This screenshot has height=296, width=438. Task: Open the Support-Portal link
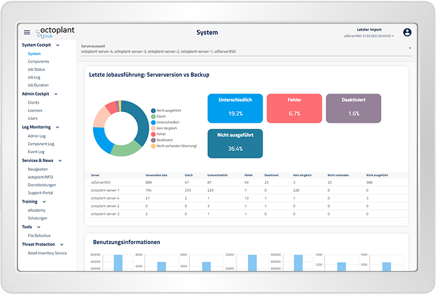pos(40,192)
